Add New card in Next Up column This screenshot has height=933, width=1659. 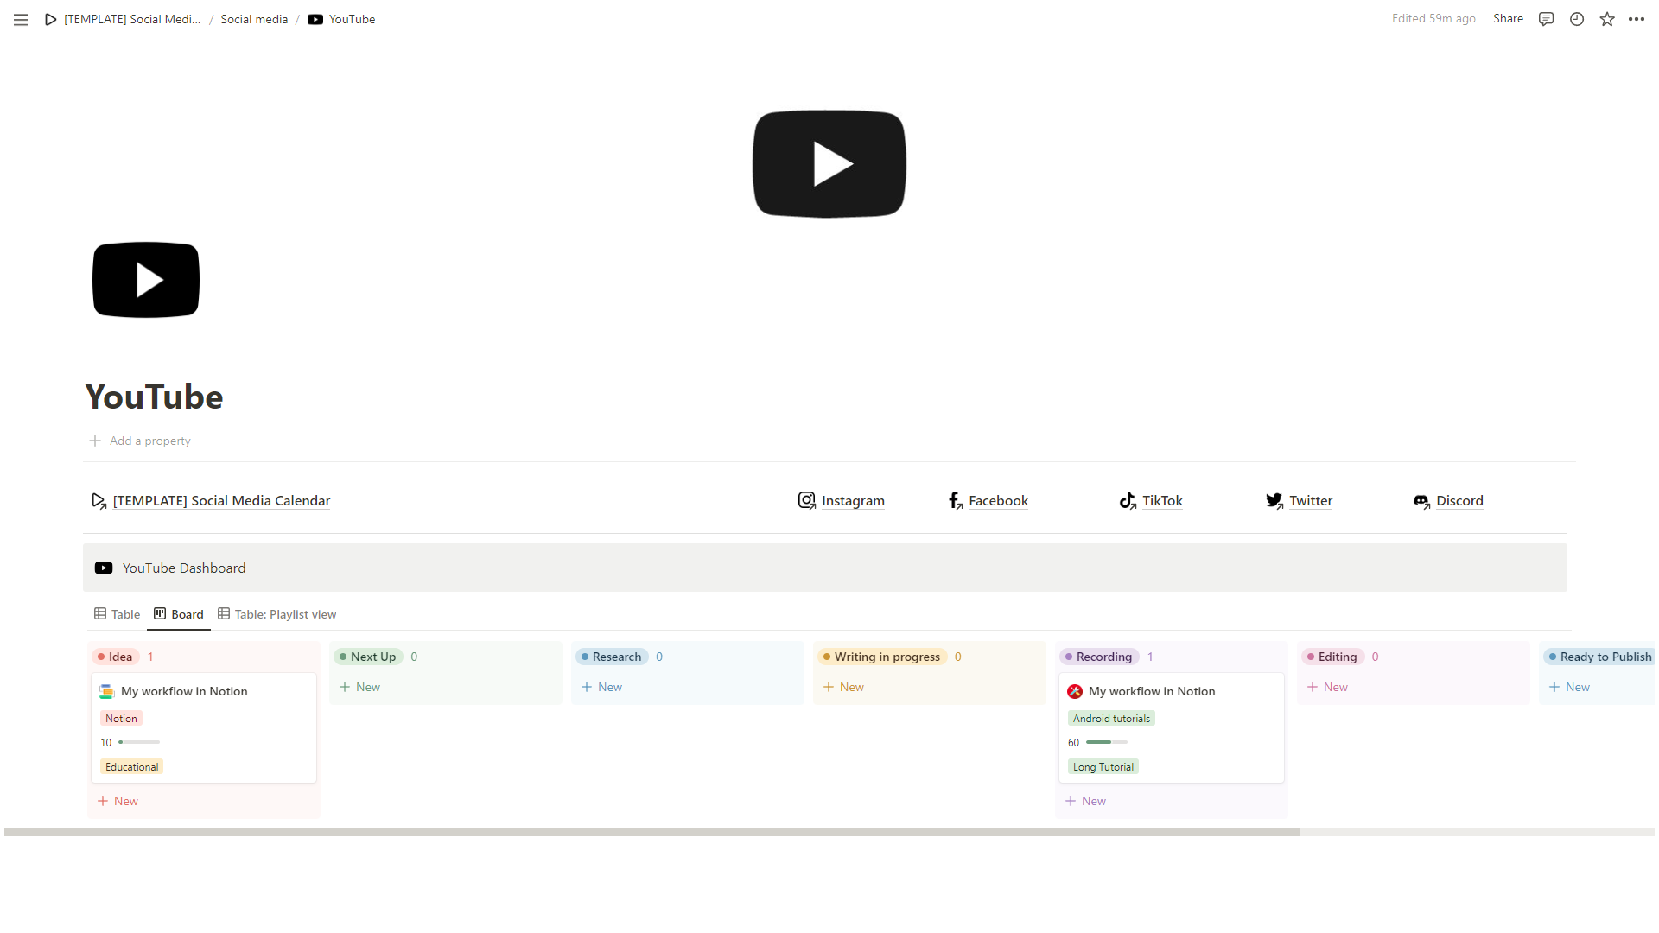click(x=360, y=687)
